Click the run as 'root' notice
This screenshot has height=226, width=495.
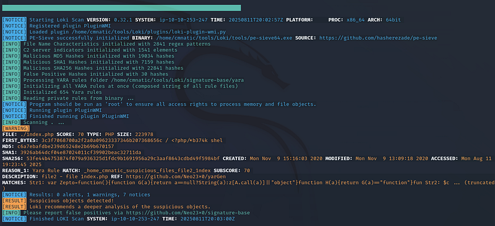[173, 104]
